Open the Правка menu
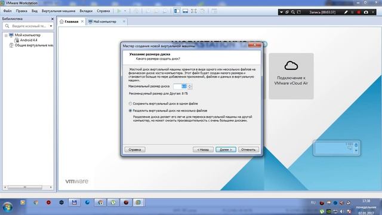This screenshot has height=215, width=382. [21, 11]
